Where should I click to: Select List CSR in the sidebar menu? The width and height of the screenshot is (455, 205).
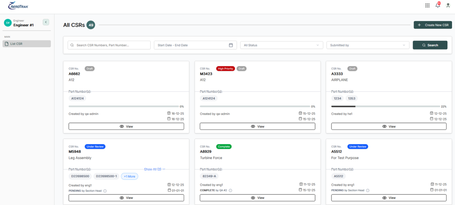click(x=27, y=44)
